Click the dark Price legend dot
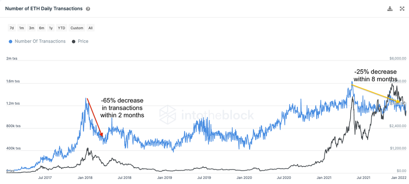The height and width of the screenshot is (184, 409). click(74, 41)
